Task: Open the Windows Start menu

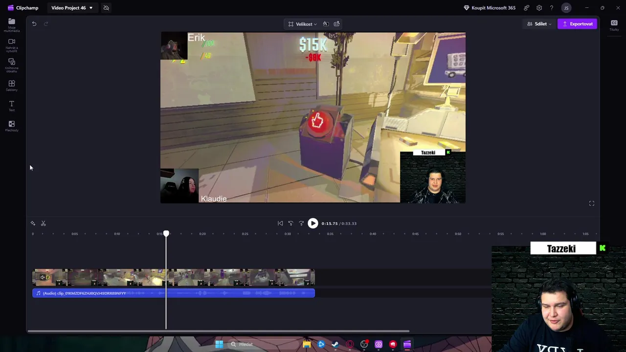Action: coord(219,344)
